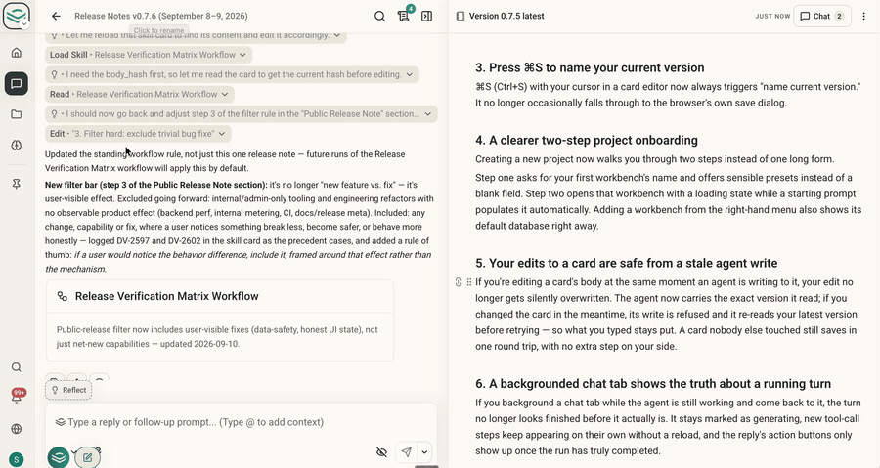Open search from the sidebar magnifier
Viewport: 880px width, 468px height.
point(17,367)
